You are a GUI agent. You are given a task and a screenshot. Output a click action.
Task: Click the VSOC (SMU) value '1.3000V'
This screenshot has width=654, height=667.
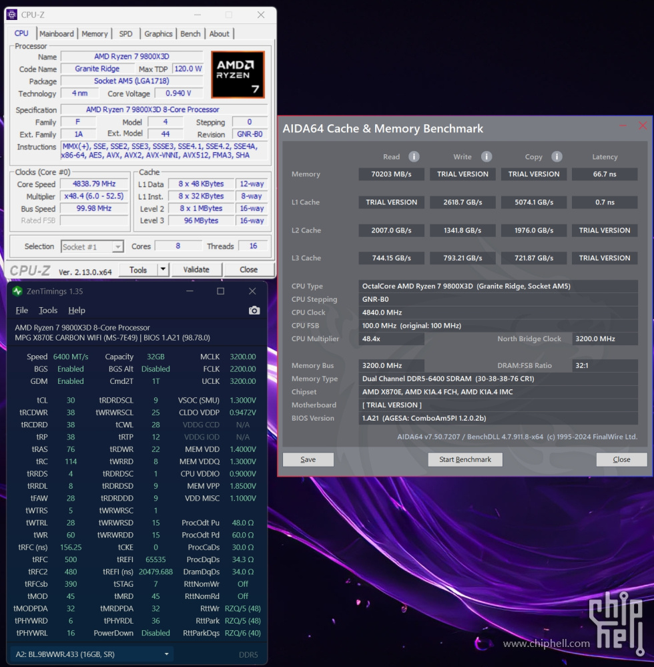243,401
